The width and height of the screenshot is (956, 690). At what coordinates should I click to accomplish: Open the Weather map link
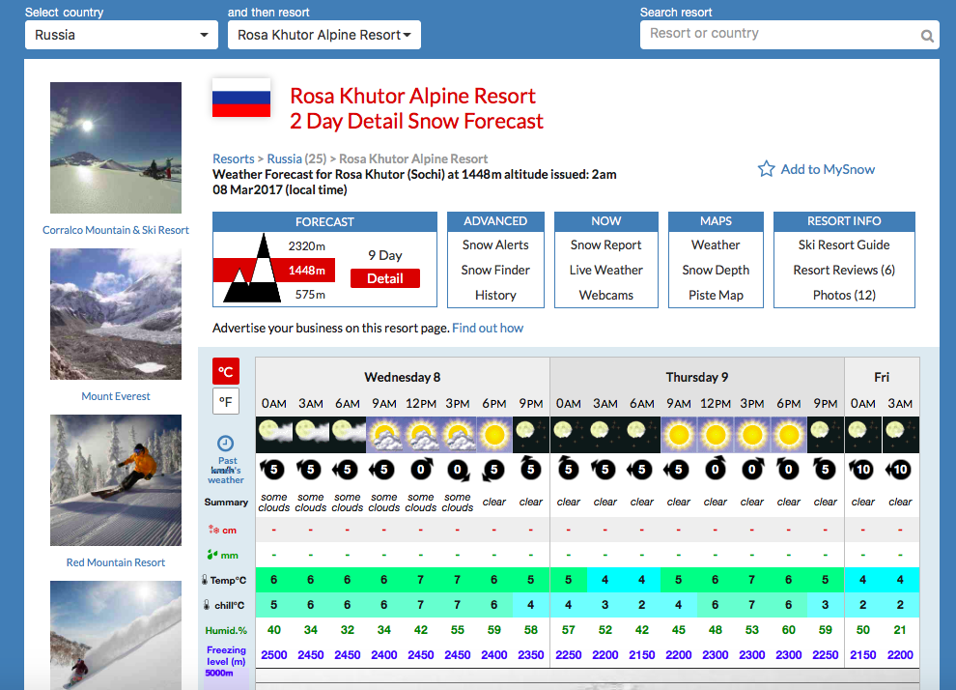pos(716,244)
